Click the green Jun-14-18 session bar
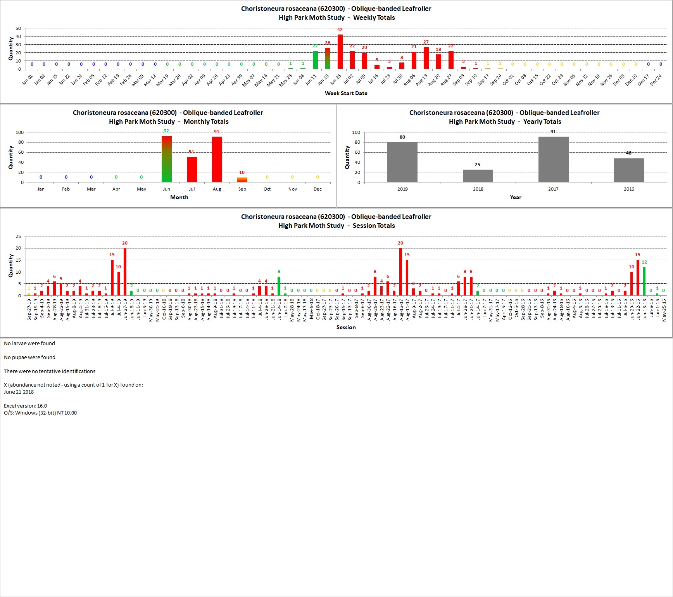Viewport: 673px width, 597px height. (x=279, y=286)
